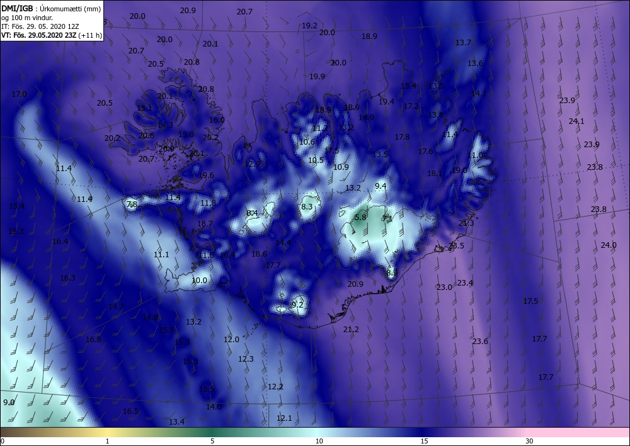Click the map value '11.1'

[x=161, y=255]
